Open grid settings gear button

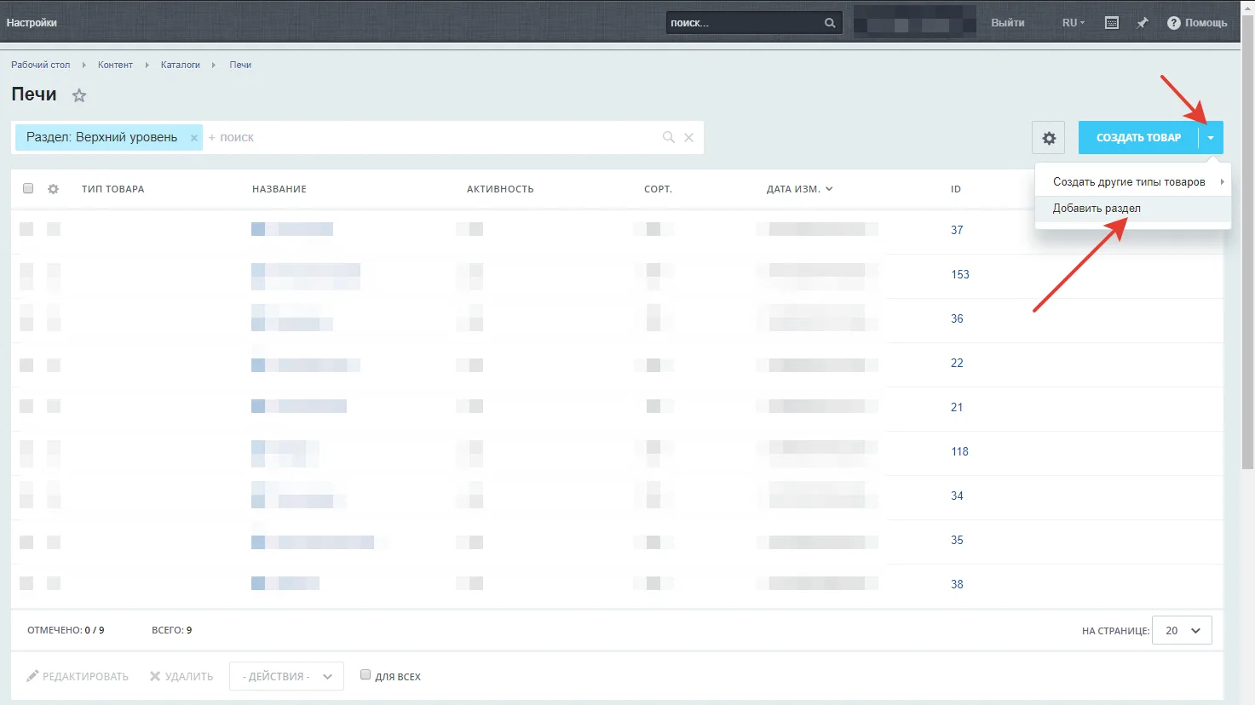[1049, 138]
